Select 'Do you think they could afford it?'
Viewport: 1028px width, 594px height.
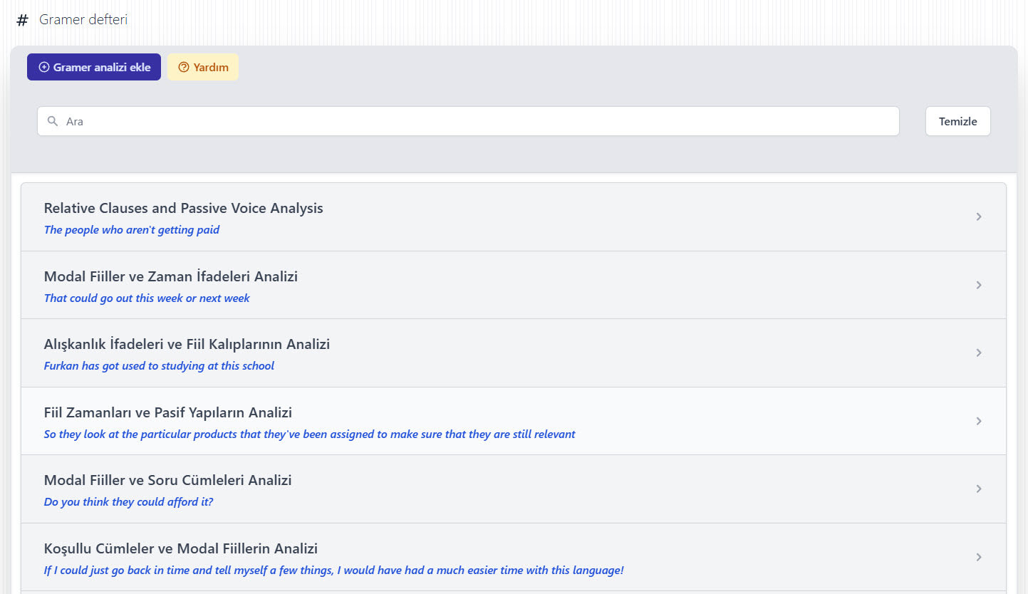(x=128, y=502)
